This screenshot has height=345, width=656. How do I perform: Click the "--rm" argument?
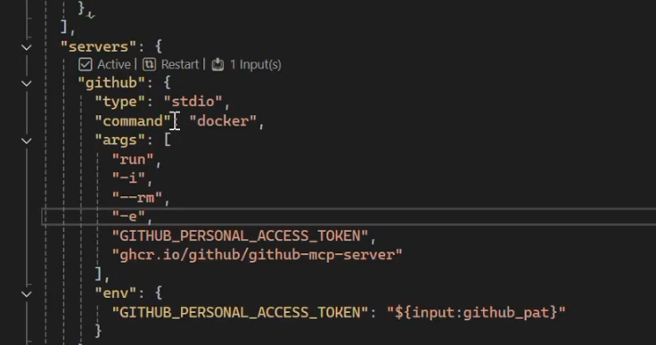(136, 197)
